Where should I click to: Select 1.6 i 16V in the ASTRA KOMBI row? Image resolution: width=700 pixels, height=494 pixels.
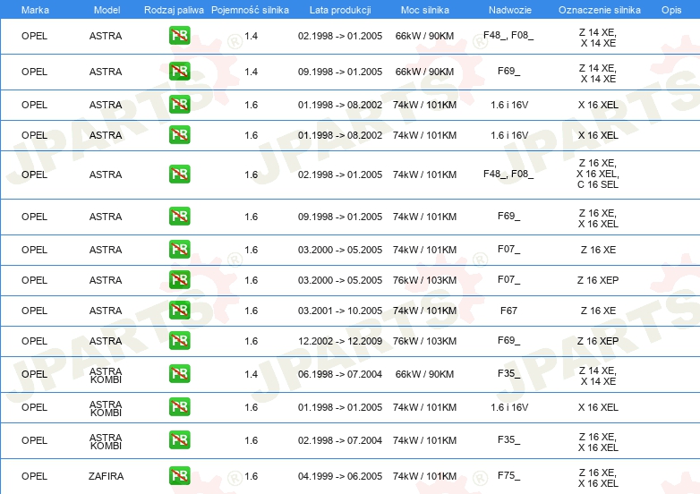pyautogui.click(x=509, y=407)
